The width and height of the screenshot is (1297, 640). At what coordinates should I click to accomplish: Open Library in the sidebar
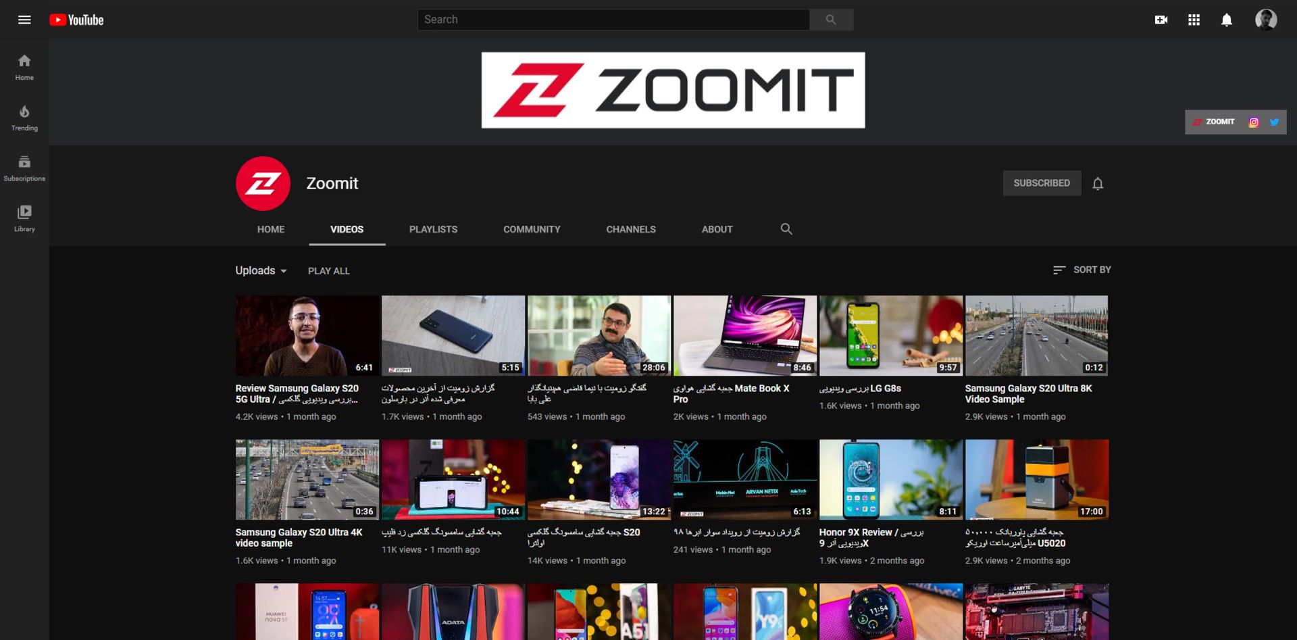[24, 219]
